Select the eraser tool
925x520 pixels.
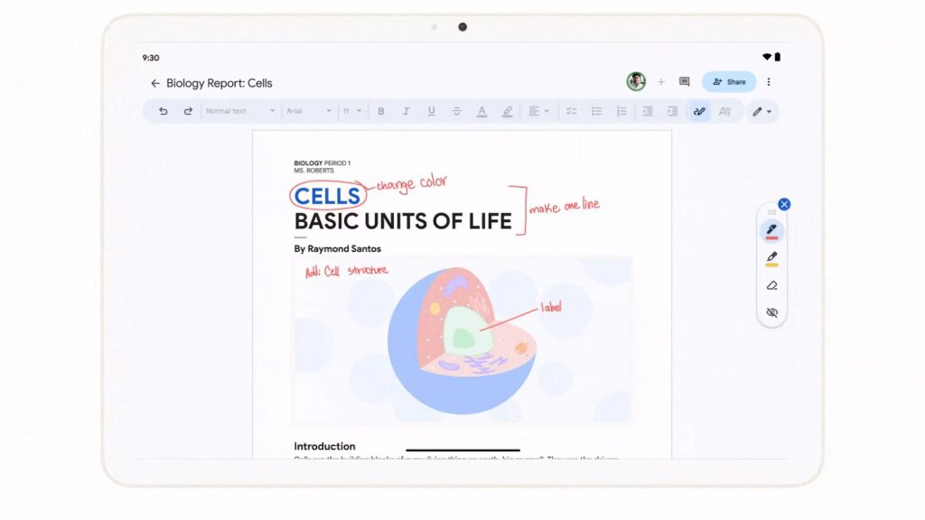click(x=771, y=285)
